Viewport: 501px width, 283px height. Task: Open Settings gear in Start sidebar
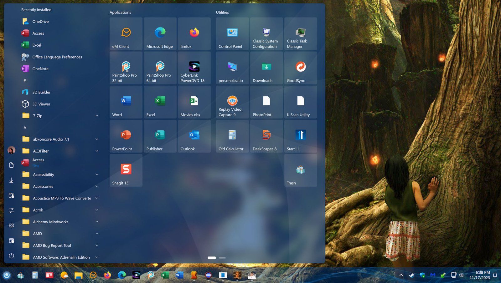point(11,225)
